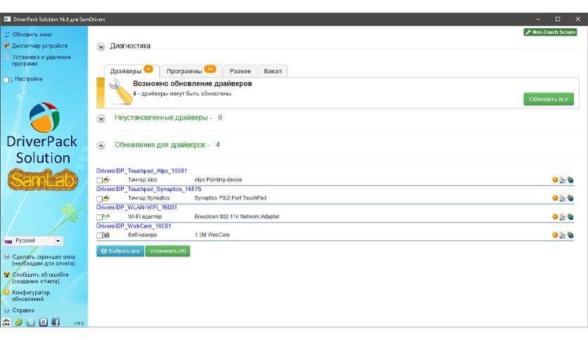Click the green gear icon at bottom left
Screen dimensions: 588x340
coord(18,322)
